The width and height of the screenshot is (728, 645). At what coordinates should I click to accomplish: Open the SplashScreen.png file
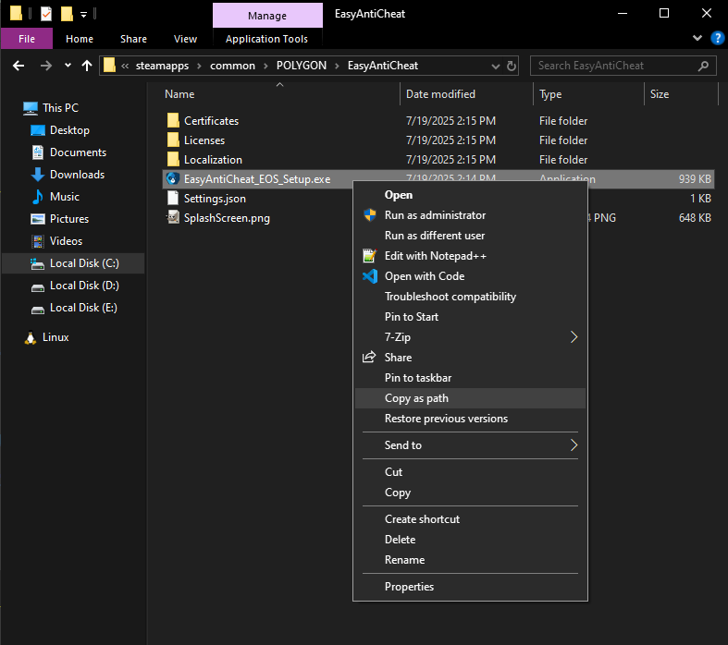[227, 218]
